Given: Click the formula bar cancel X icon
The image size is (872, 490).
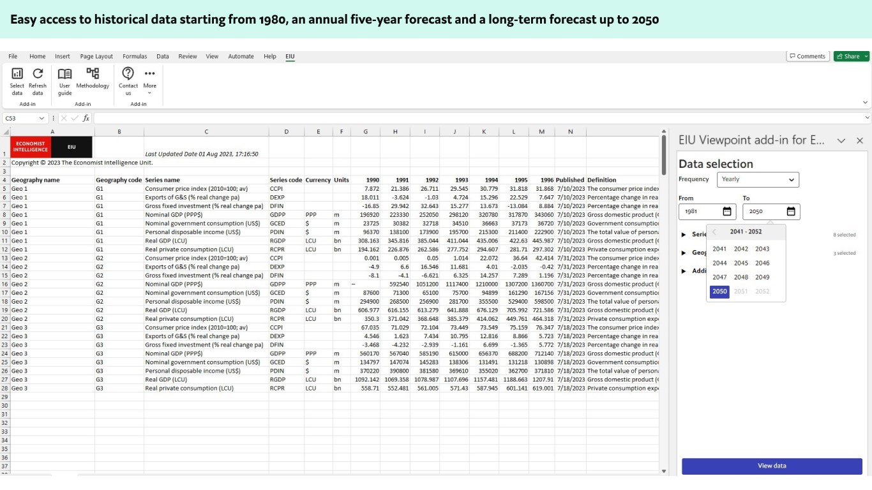Looking at the screenshot, I should point(64,118).
